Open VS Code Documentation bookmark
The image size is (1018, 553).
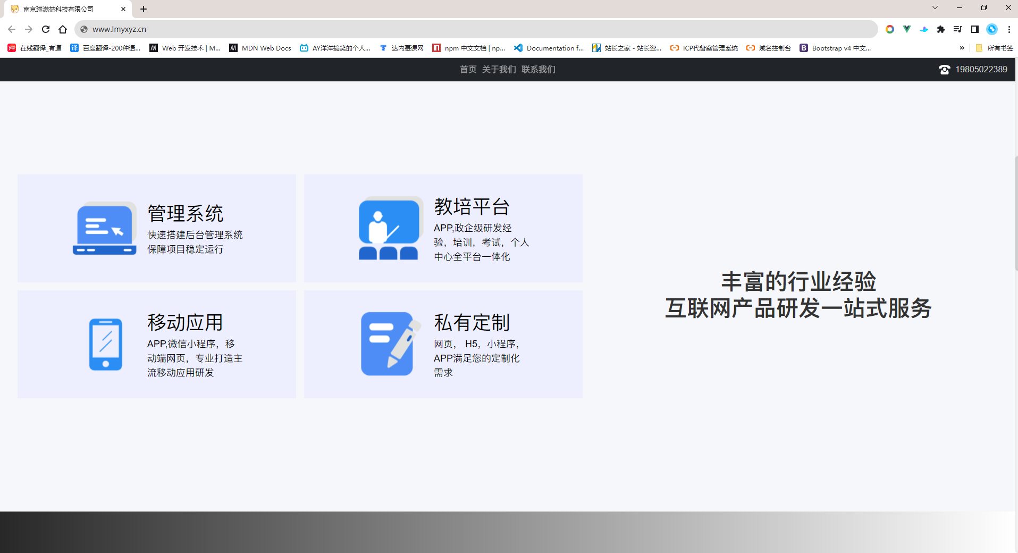coord(549,48)
